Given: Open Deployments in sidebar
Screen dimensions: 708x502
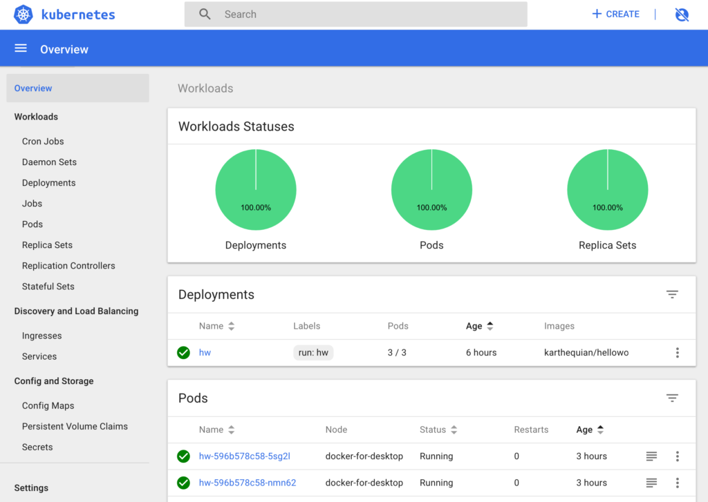Looking at the screenshot, I should pos(49,183).
